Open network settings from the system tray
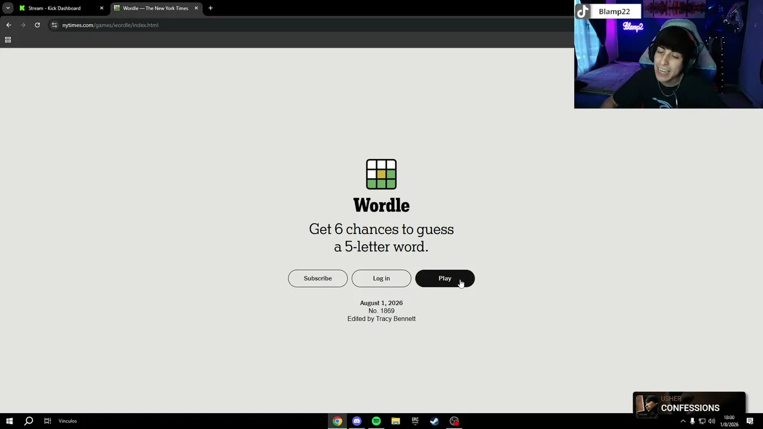Viewport: 763px width, 429px height. click(x=702, y=421)
